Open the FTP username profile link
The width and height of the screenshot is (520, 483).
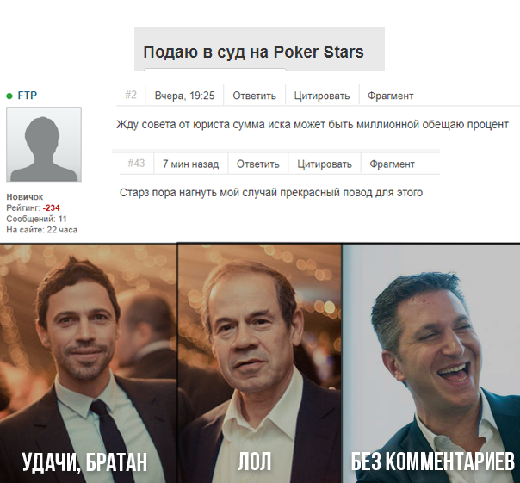[28, 96]
